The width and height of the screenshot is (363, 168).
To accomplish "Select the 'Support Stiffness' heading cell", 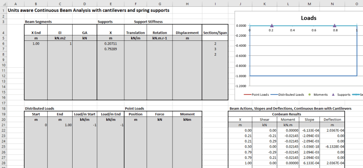I will pos(148,22).
